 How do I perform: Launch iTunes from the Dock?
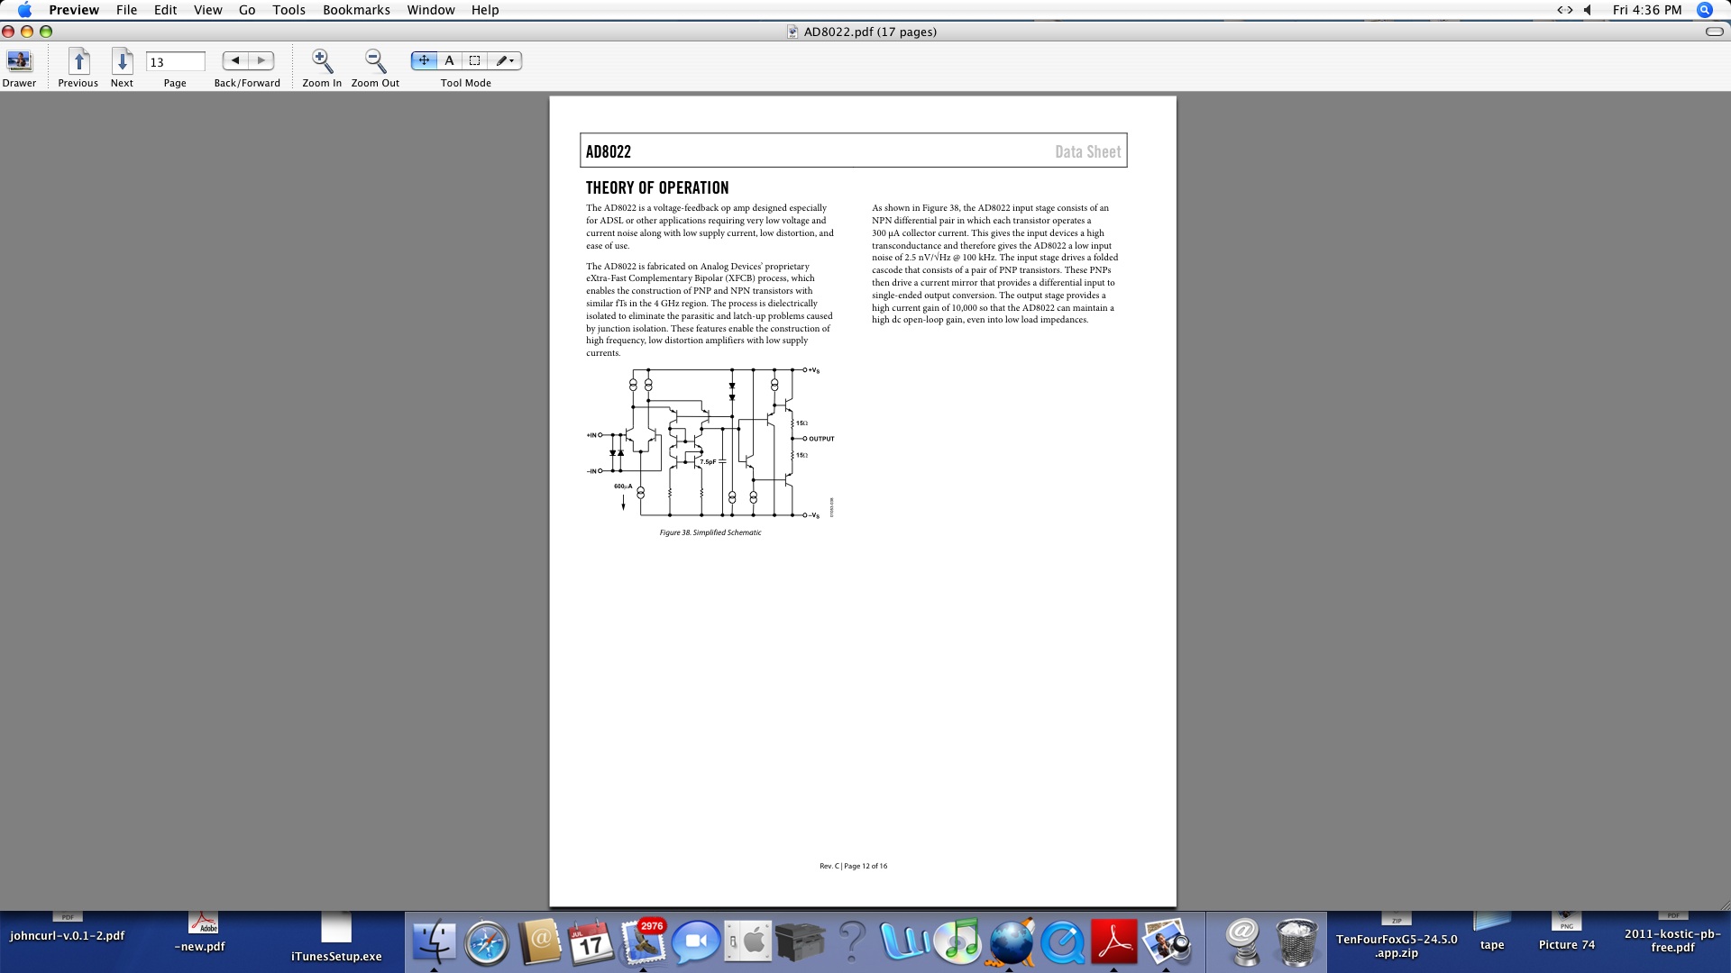pos(958,942)
